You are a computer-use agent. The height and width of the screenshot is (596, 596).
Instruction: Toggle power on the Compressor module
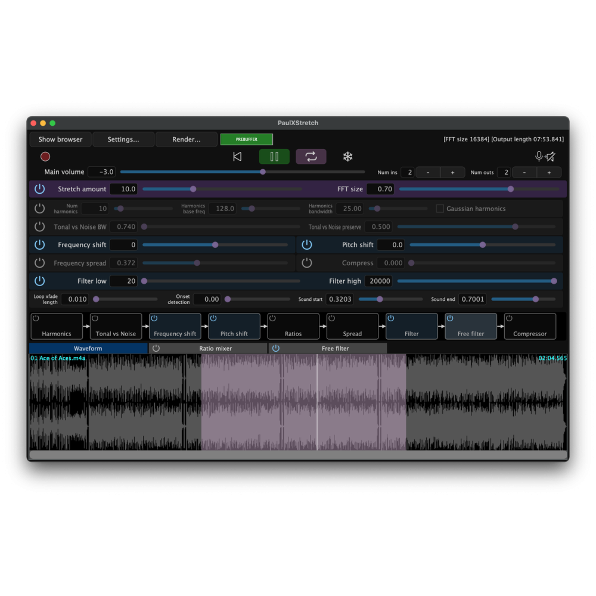pyautogui.click(x=510, y=319)
